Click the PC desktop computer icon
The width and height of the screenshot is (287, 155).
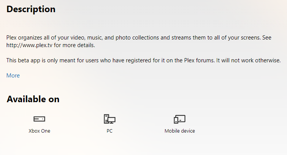pyautogui.click(x=109, y=119)
